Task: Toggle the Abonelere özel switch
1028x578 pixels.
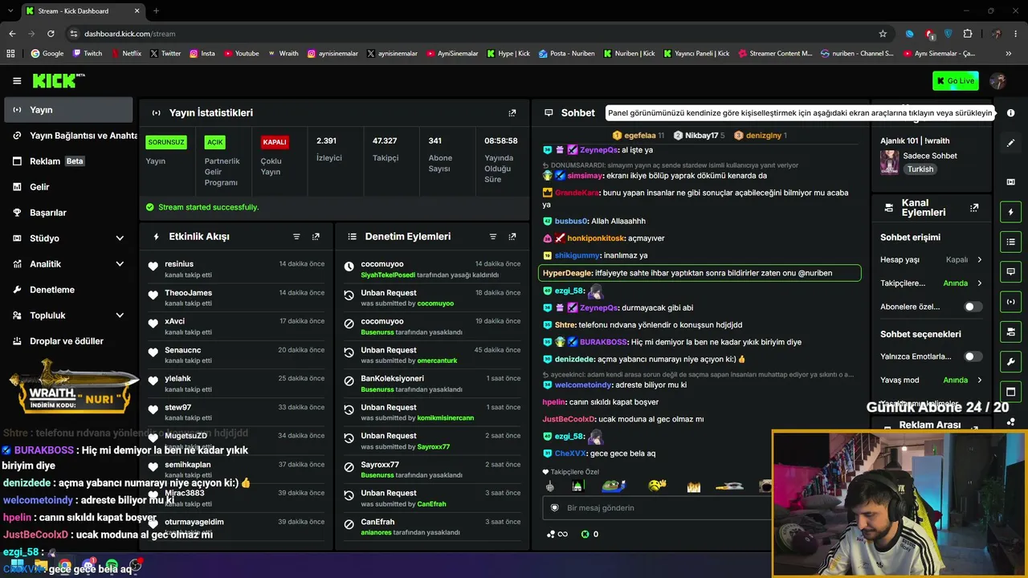Action: point(973,307)
